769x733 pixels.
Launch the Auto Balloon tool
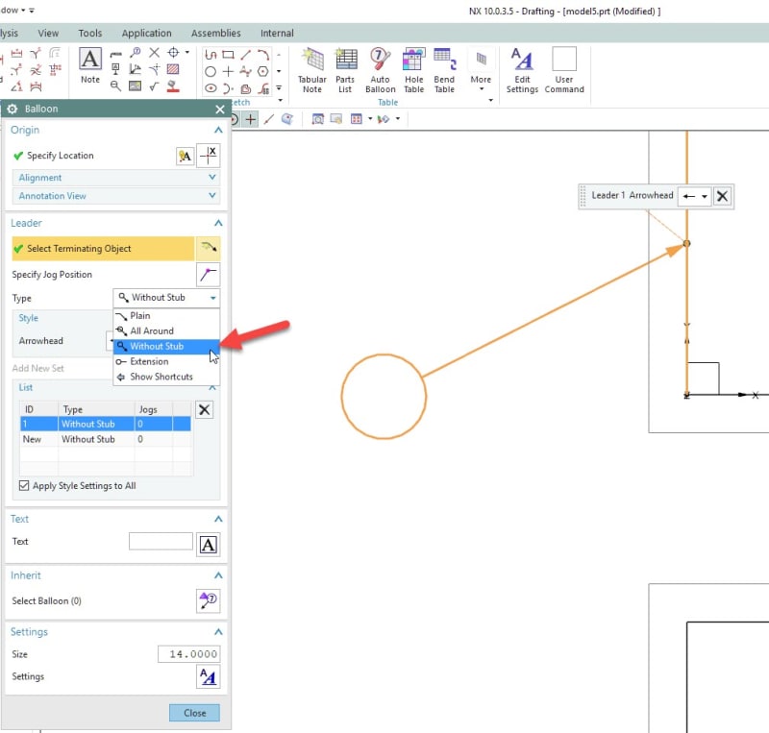(380, 70)
